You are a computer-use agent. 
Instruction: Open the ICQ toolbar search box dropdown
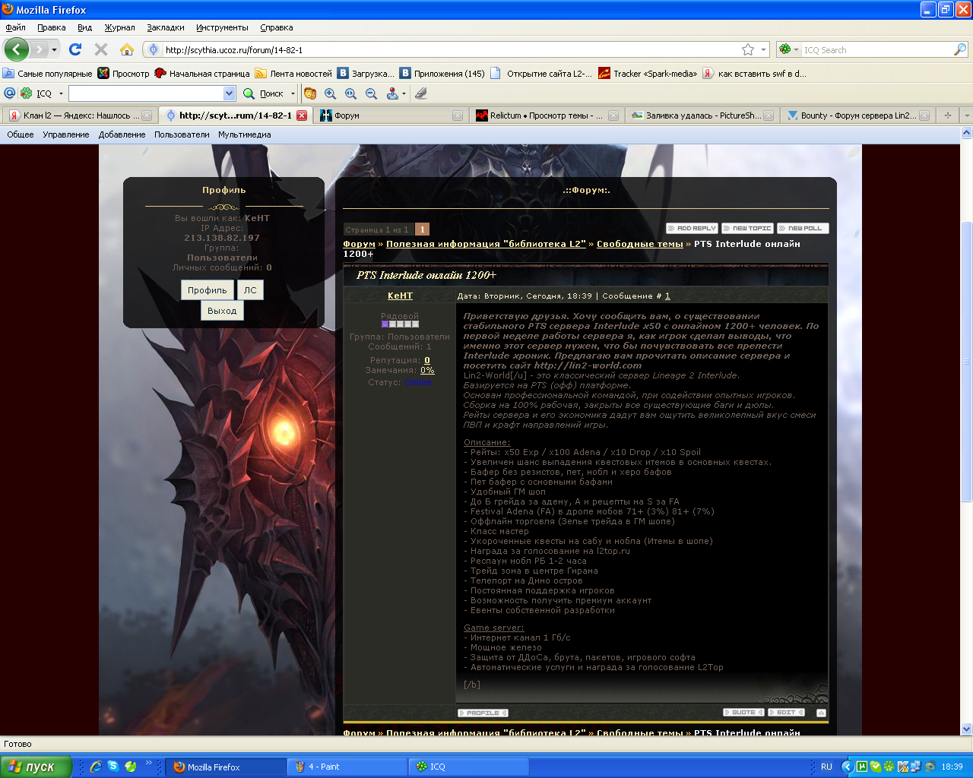(230, 93)
